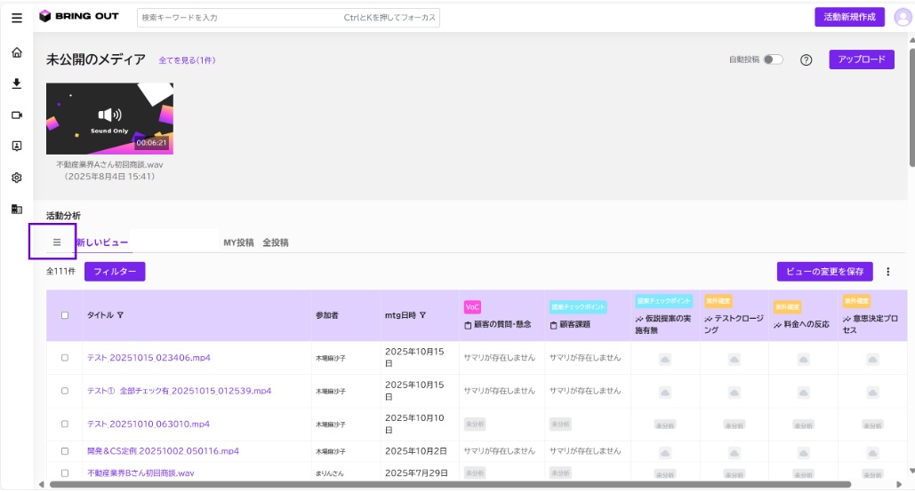Open the 全てを見る(1件) link
The height and width of the screenshot is (492, 915).
tap(187, 60)
